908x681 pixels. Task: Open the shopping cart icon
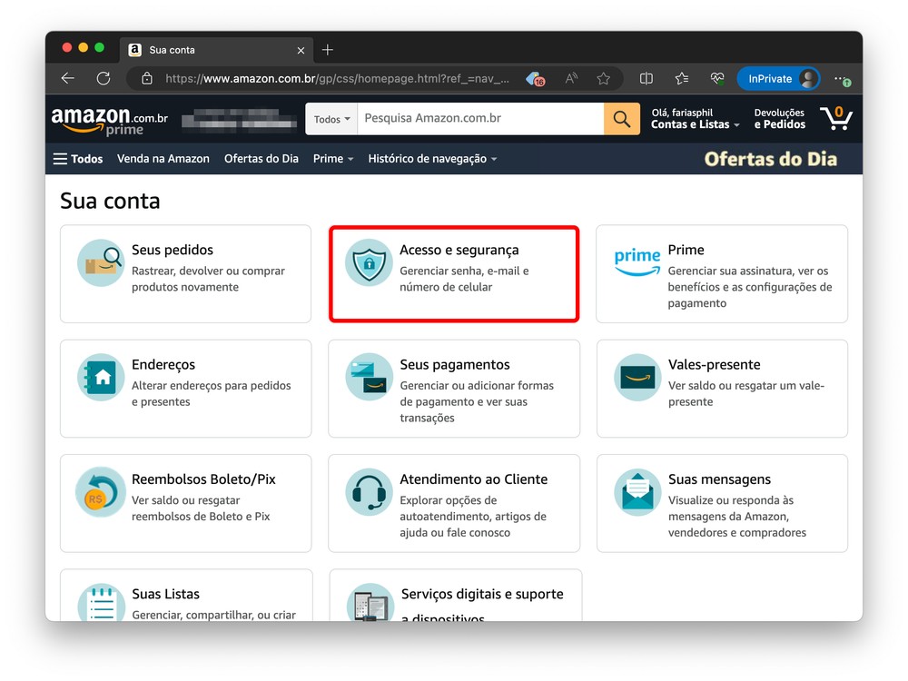click(835, 118)
